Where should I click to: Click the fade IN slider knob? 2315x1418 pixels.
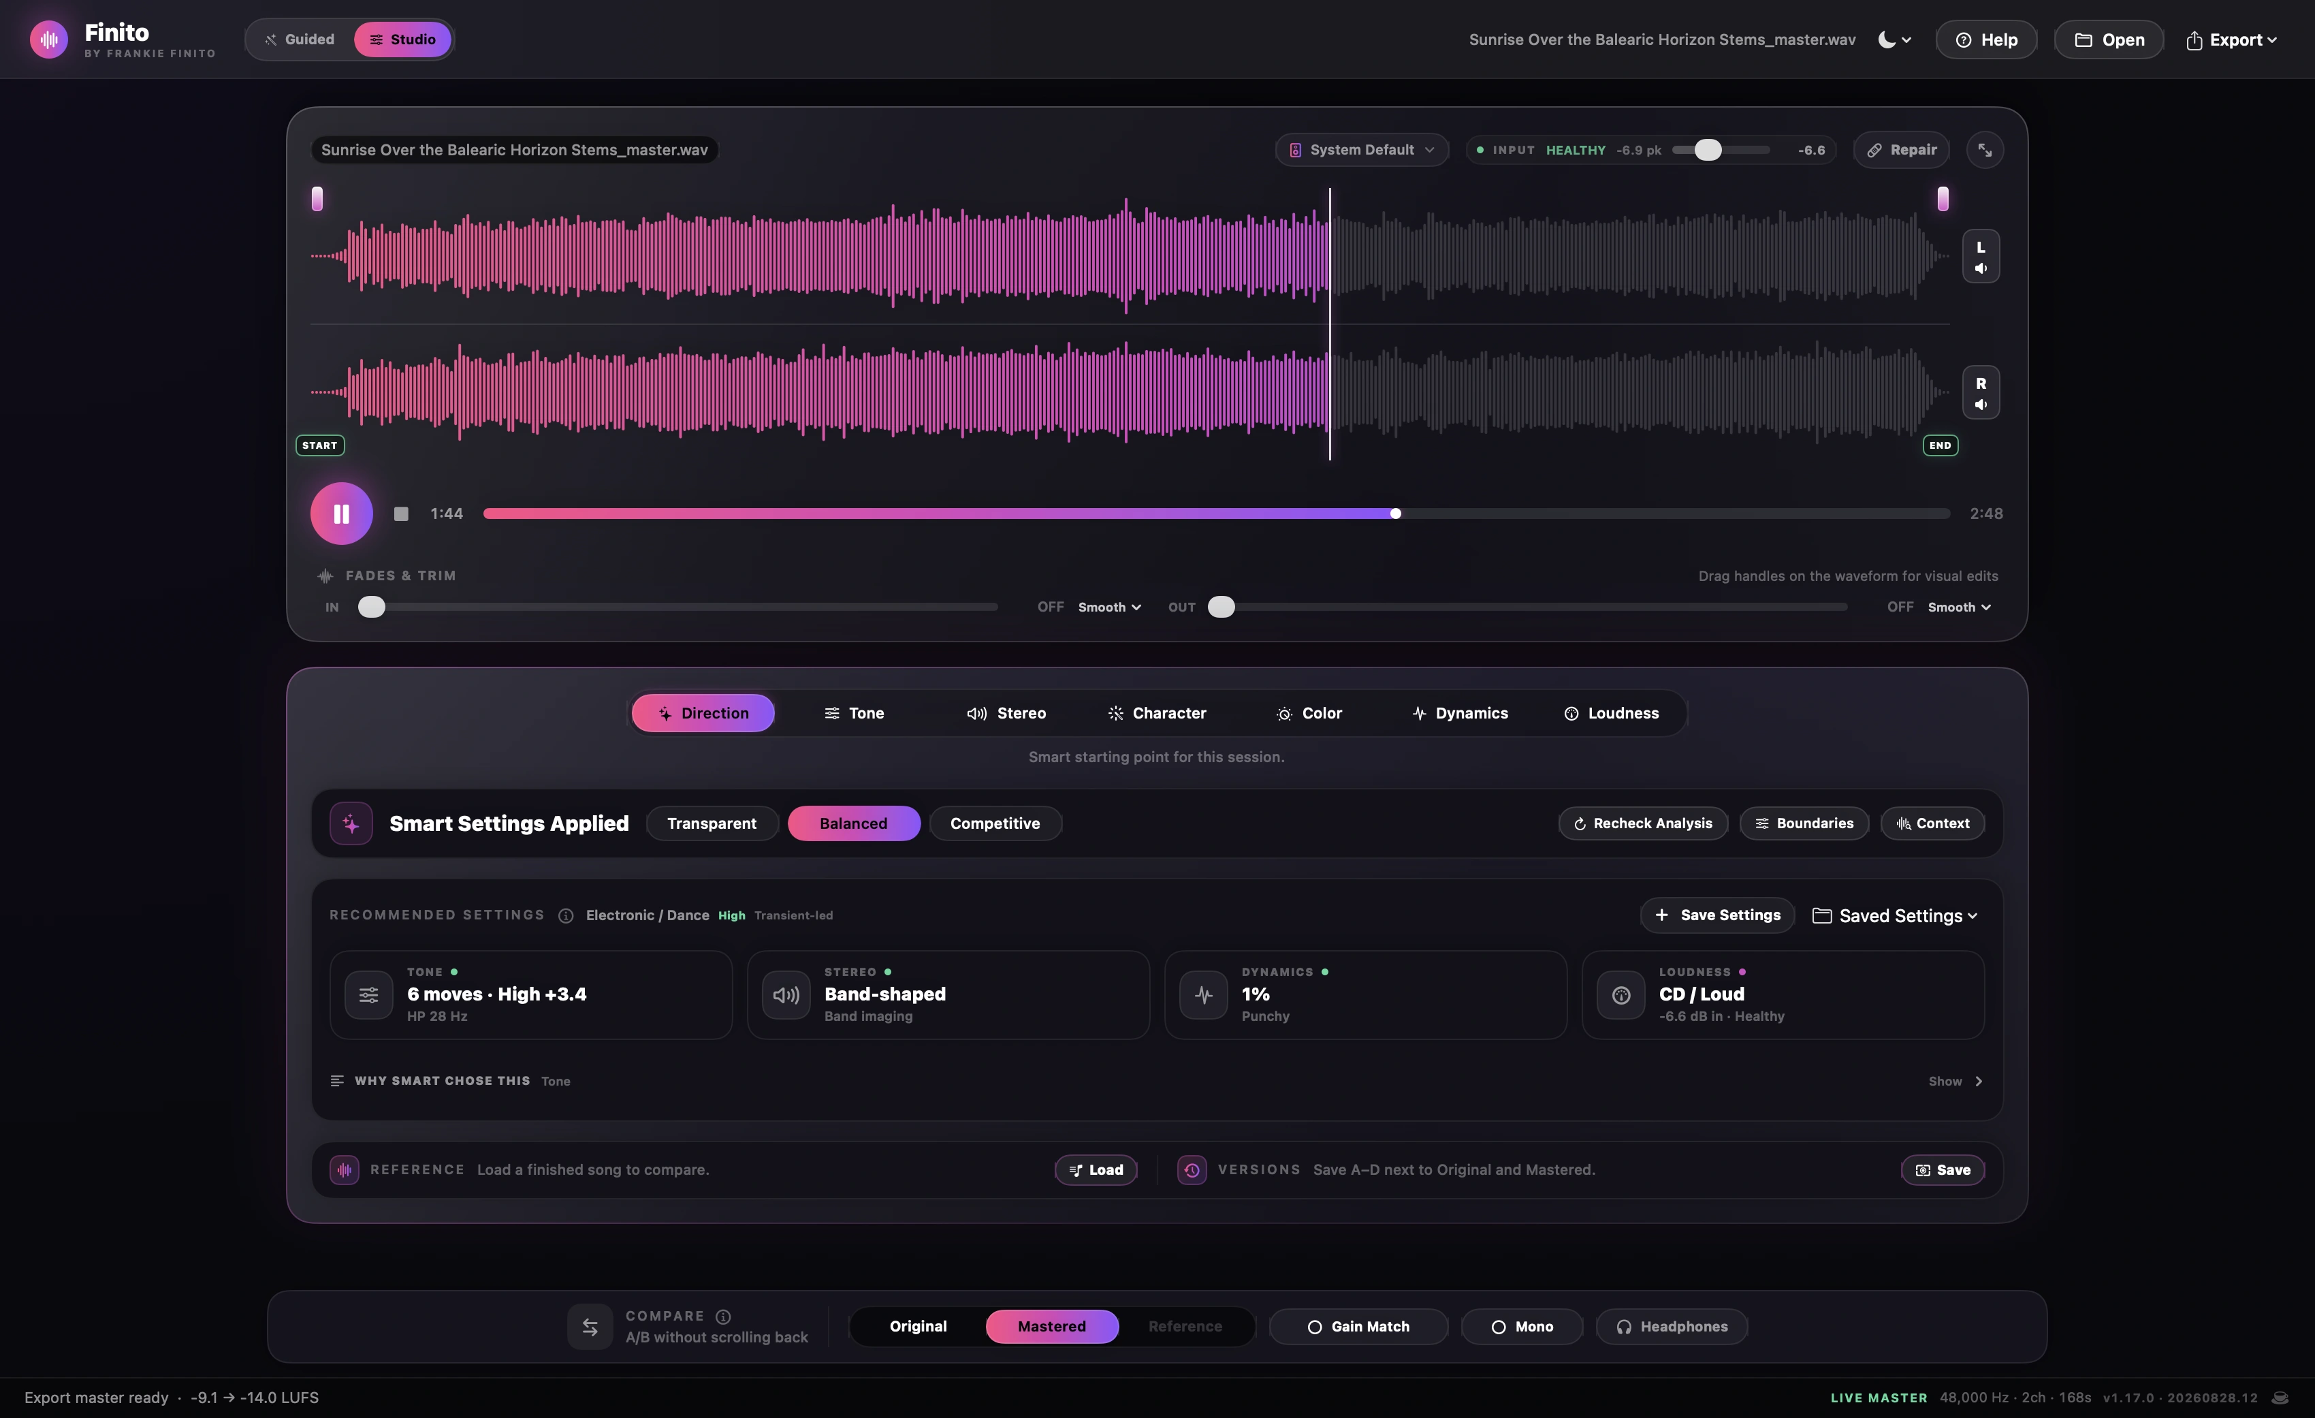point(372,607)
